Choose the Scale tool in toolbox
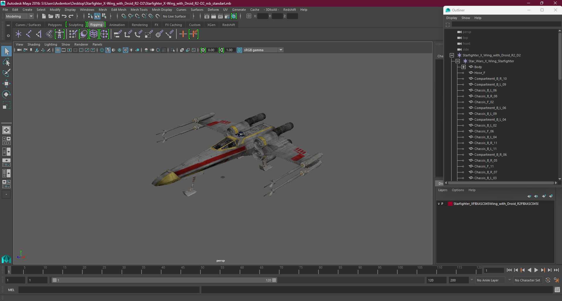Viewport: 562px width, 301px height. click(x=6, y=105)
